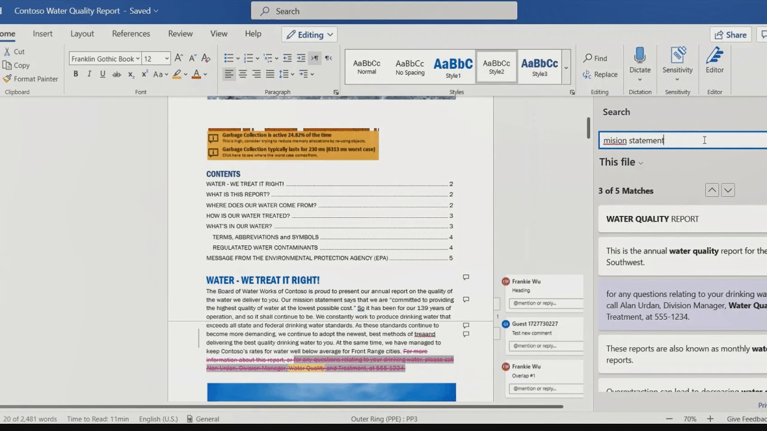Apply the Normal style
Screen dimensions: 767x431
[x=367, y=66]
